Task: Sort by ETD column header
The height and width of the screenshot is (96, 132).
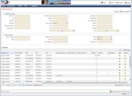Action: point(40,53)
